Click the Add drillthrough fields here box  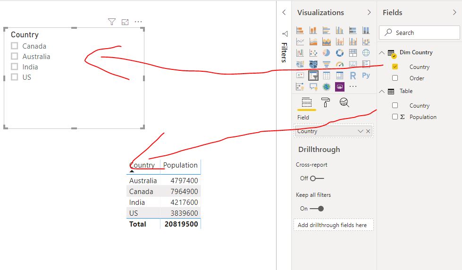coord(333,225)
